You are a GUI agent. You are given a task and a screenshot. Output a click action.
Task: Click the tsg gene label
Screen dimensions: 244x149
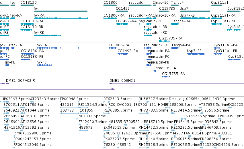[x=13, y=3]
